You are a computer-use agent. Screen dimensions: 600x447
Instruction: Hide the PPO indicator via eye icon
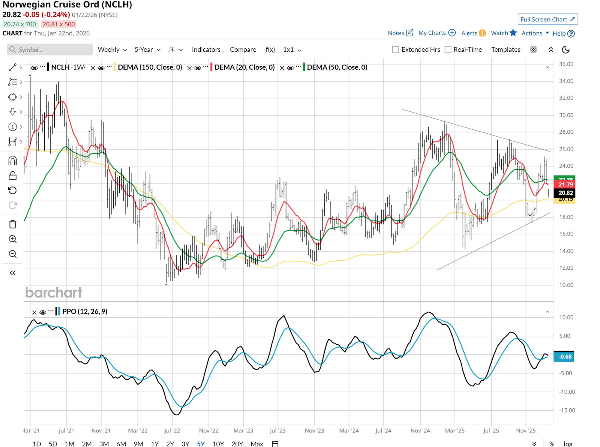pos(43,312)
